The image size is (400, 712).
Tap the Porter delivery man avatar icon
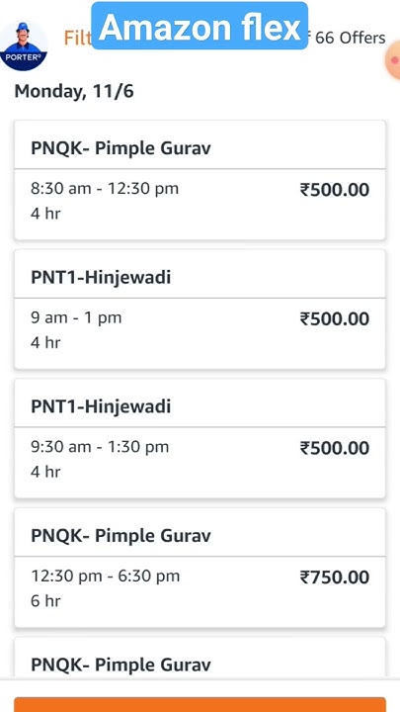(x=24, y=45)
